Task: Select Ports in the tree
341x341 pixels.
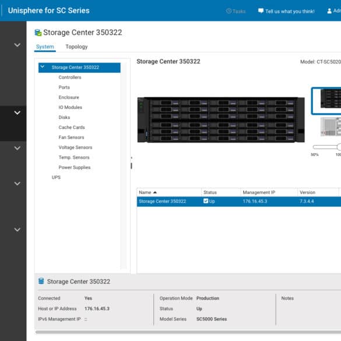Action: pos(64,87)
